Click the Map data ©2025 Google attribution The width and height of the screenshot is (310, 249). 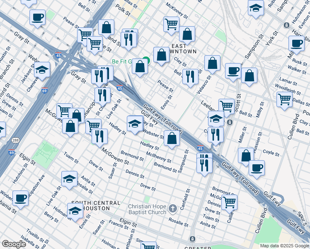click(284, 246)
